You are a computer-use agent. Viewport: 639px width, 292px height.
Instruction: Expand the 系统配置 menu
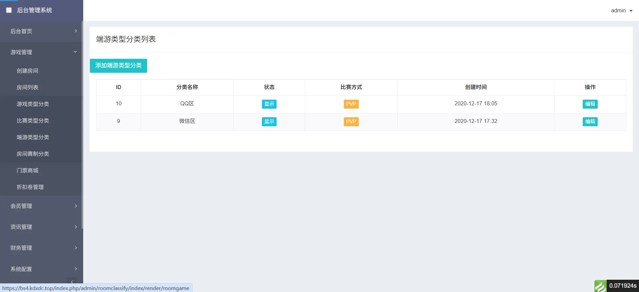click(x=42, y=269)
